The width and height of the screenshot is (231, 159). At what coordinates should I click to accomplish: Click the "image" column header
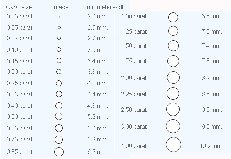pos(60,7)
